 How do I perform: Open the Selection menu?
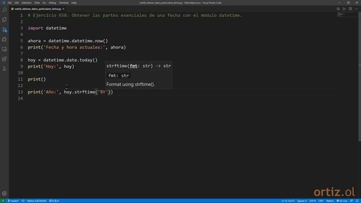(x=27, y=3)
